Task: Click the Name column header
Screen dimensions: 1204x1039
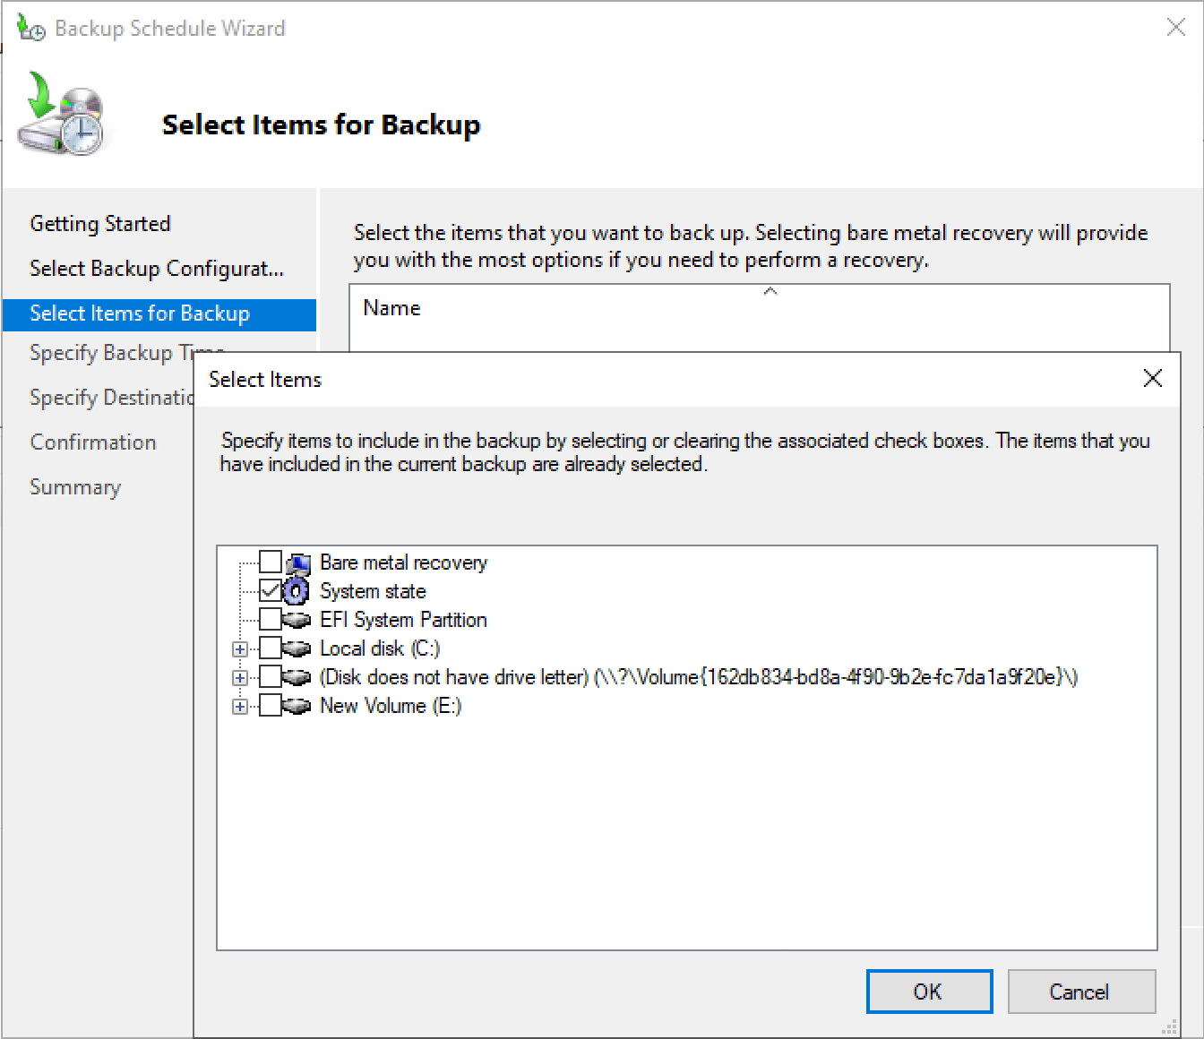Action: coord(392,308)
